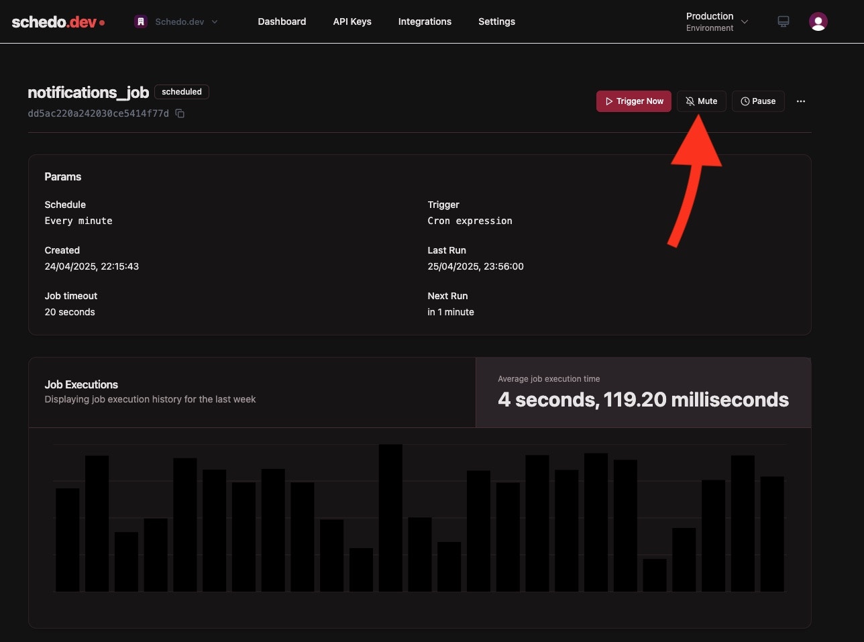
Task: Open the user avatar profile icon
Action: coord(818,21)
